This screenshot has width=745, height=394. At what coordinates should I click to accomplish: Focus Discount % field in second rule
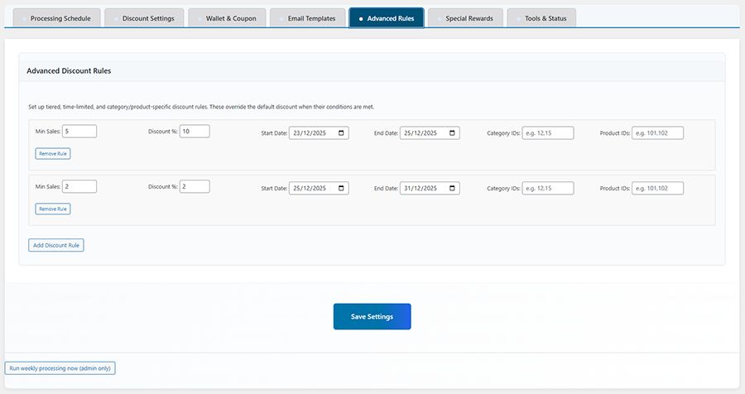(x=195, y=186)
